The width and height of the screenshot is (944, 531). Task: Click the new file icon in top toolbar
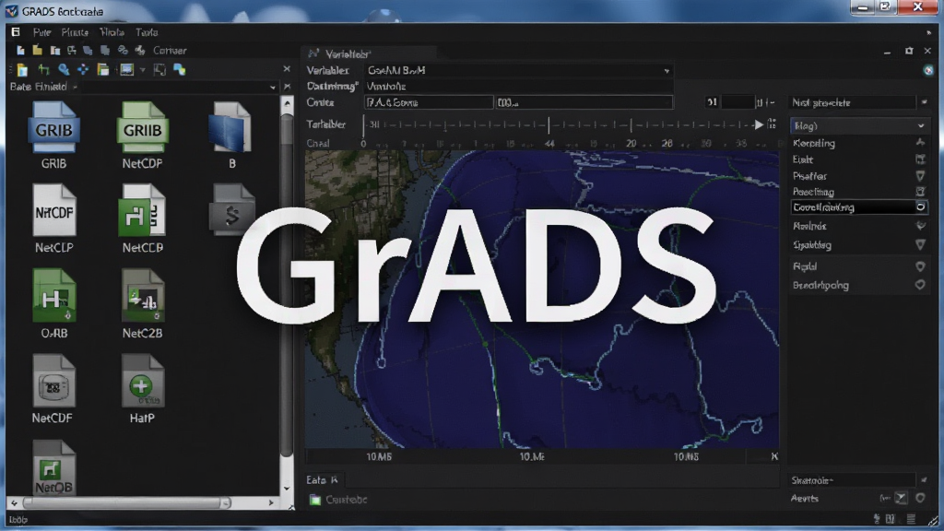pos(20,51)
